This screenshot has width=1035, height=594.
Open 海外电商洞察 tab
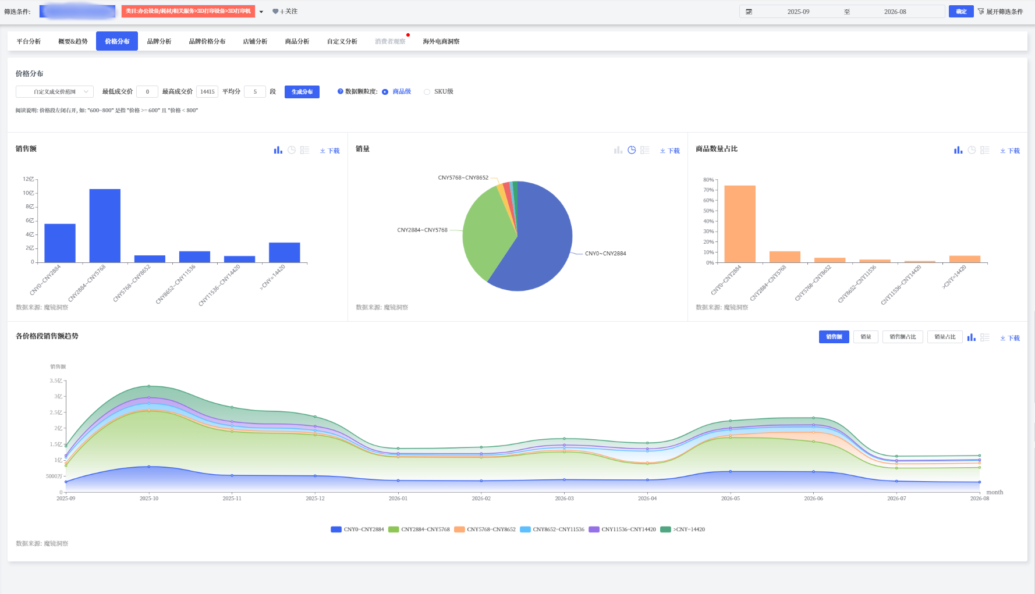(x=441, y=41)
